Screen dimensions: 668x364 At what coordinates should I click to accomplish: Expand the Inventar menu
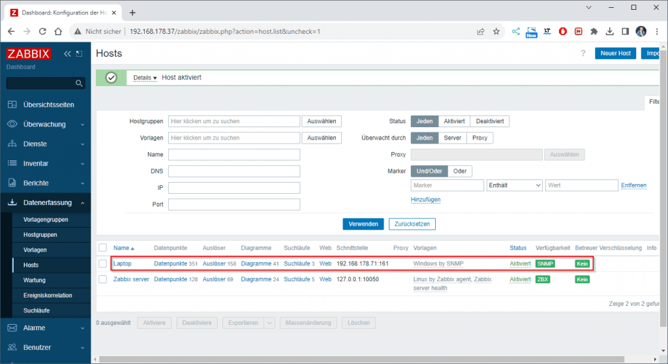pyautogui.click(x=46, y=164)
